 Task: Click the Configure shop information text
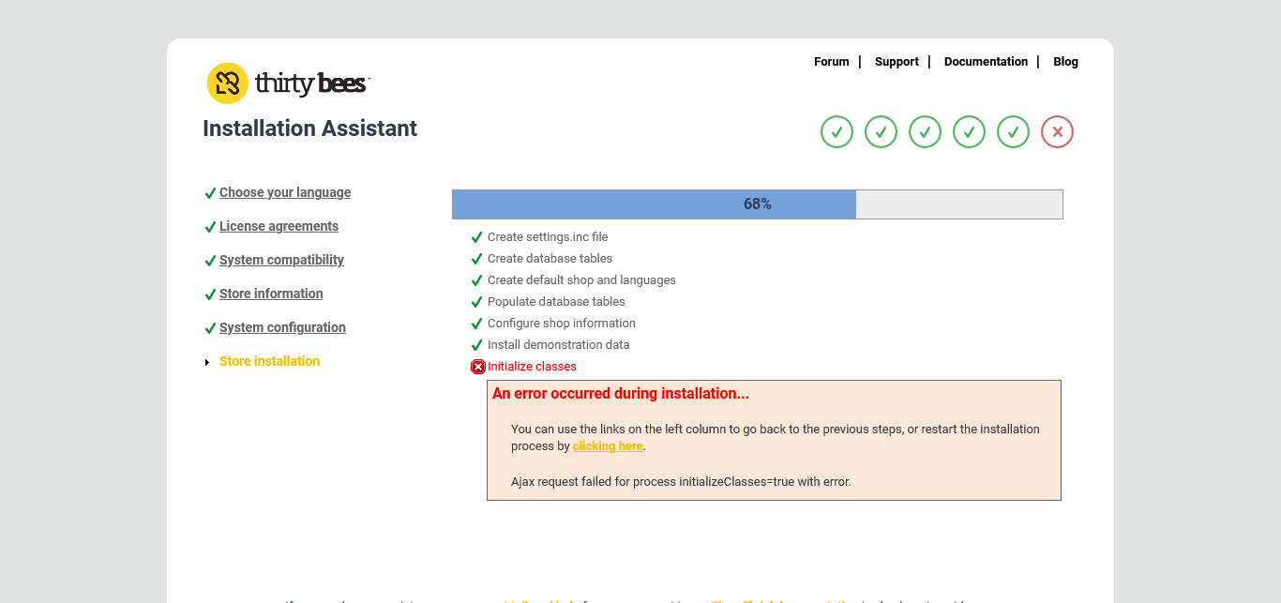(562, 324)
